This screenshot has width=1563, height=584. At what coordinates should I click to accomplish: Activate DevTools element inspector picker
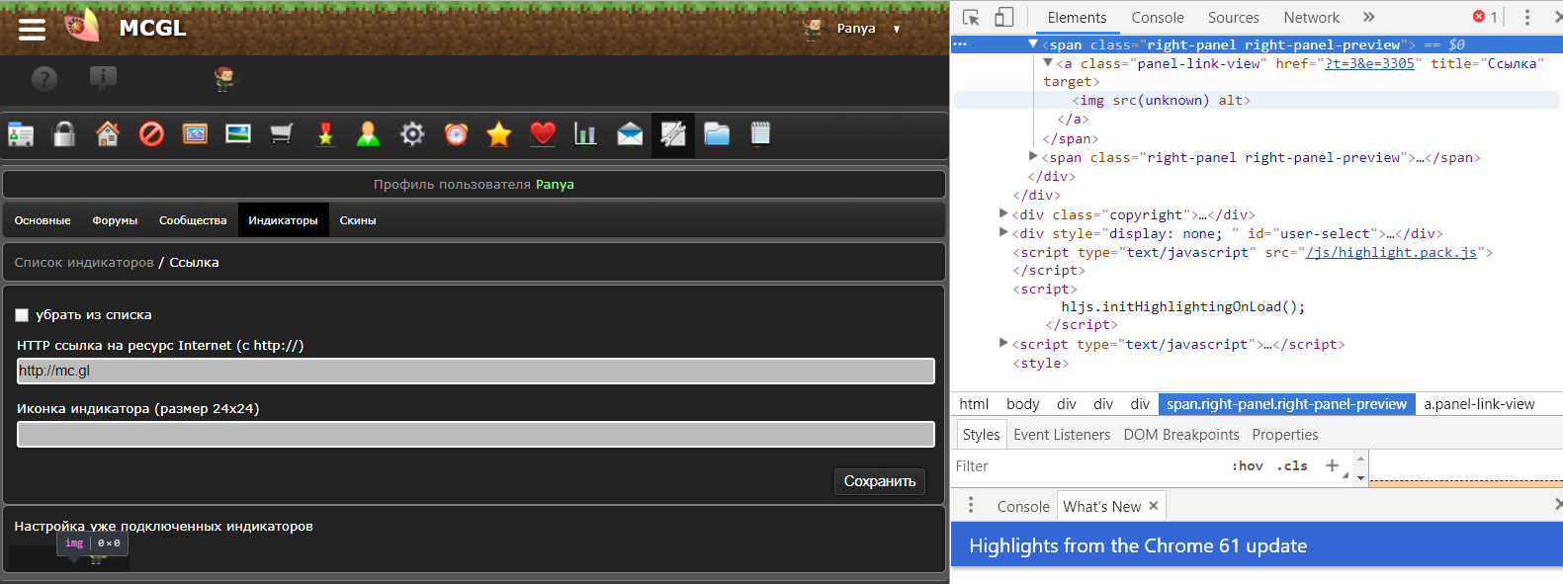pyautogui.click(x=971, y=18)
